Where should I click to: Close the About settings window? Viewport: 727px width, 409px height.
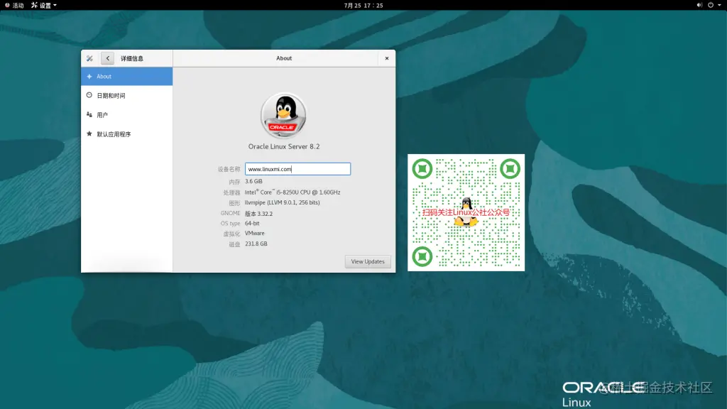[x=387, y=58]
